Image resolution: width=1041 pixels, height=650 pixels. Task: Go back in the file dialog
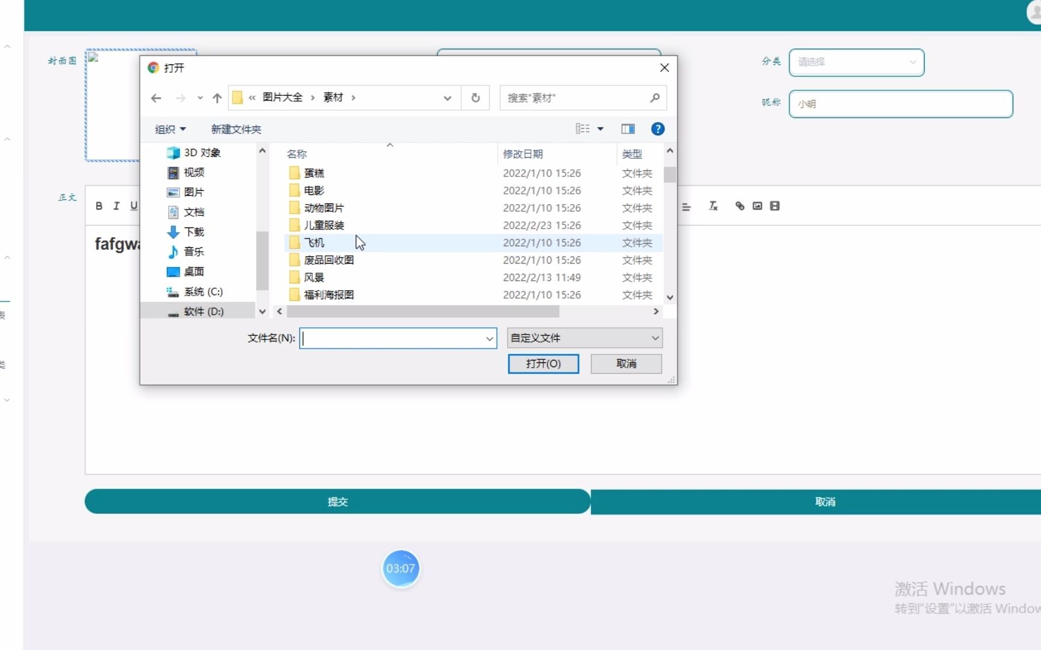point(156,98)
